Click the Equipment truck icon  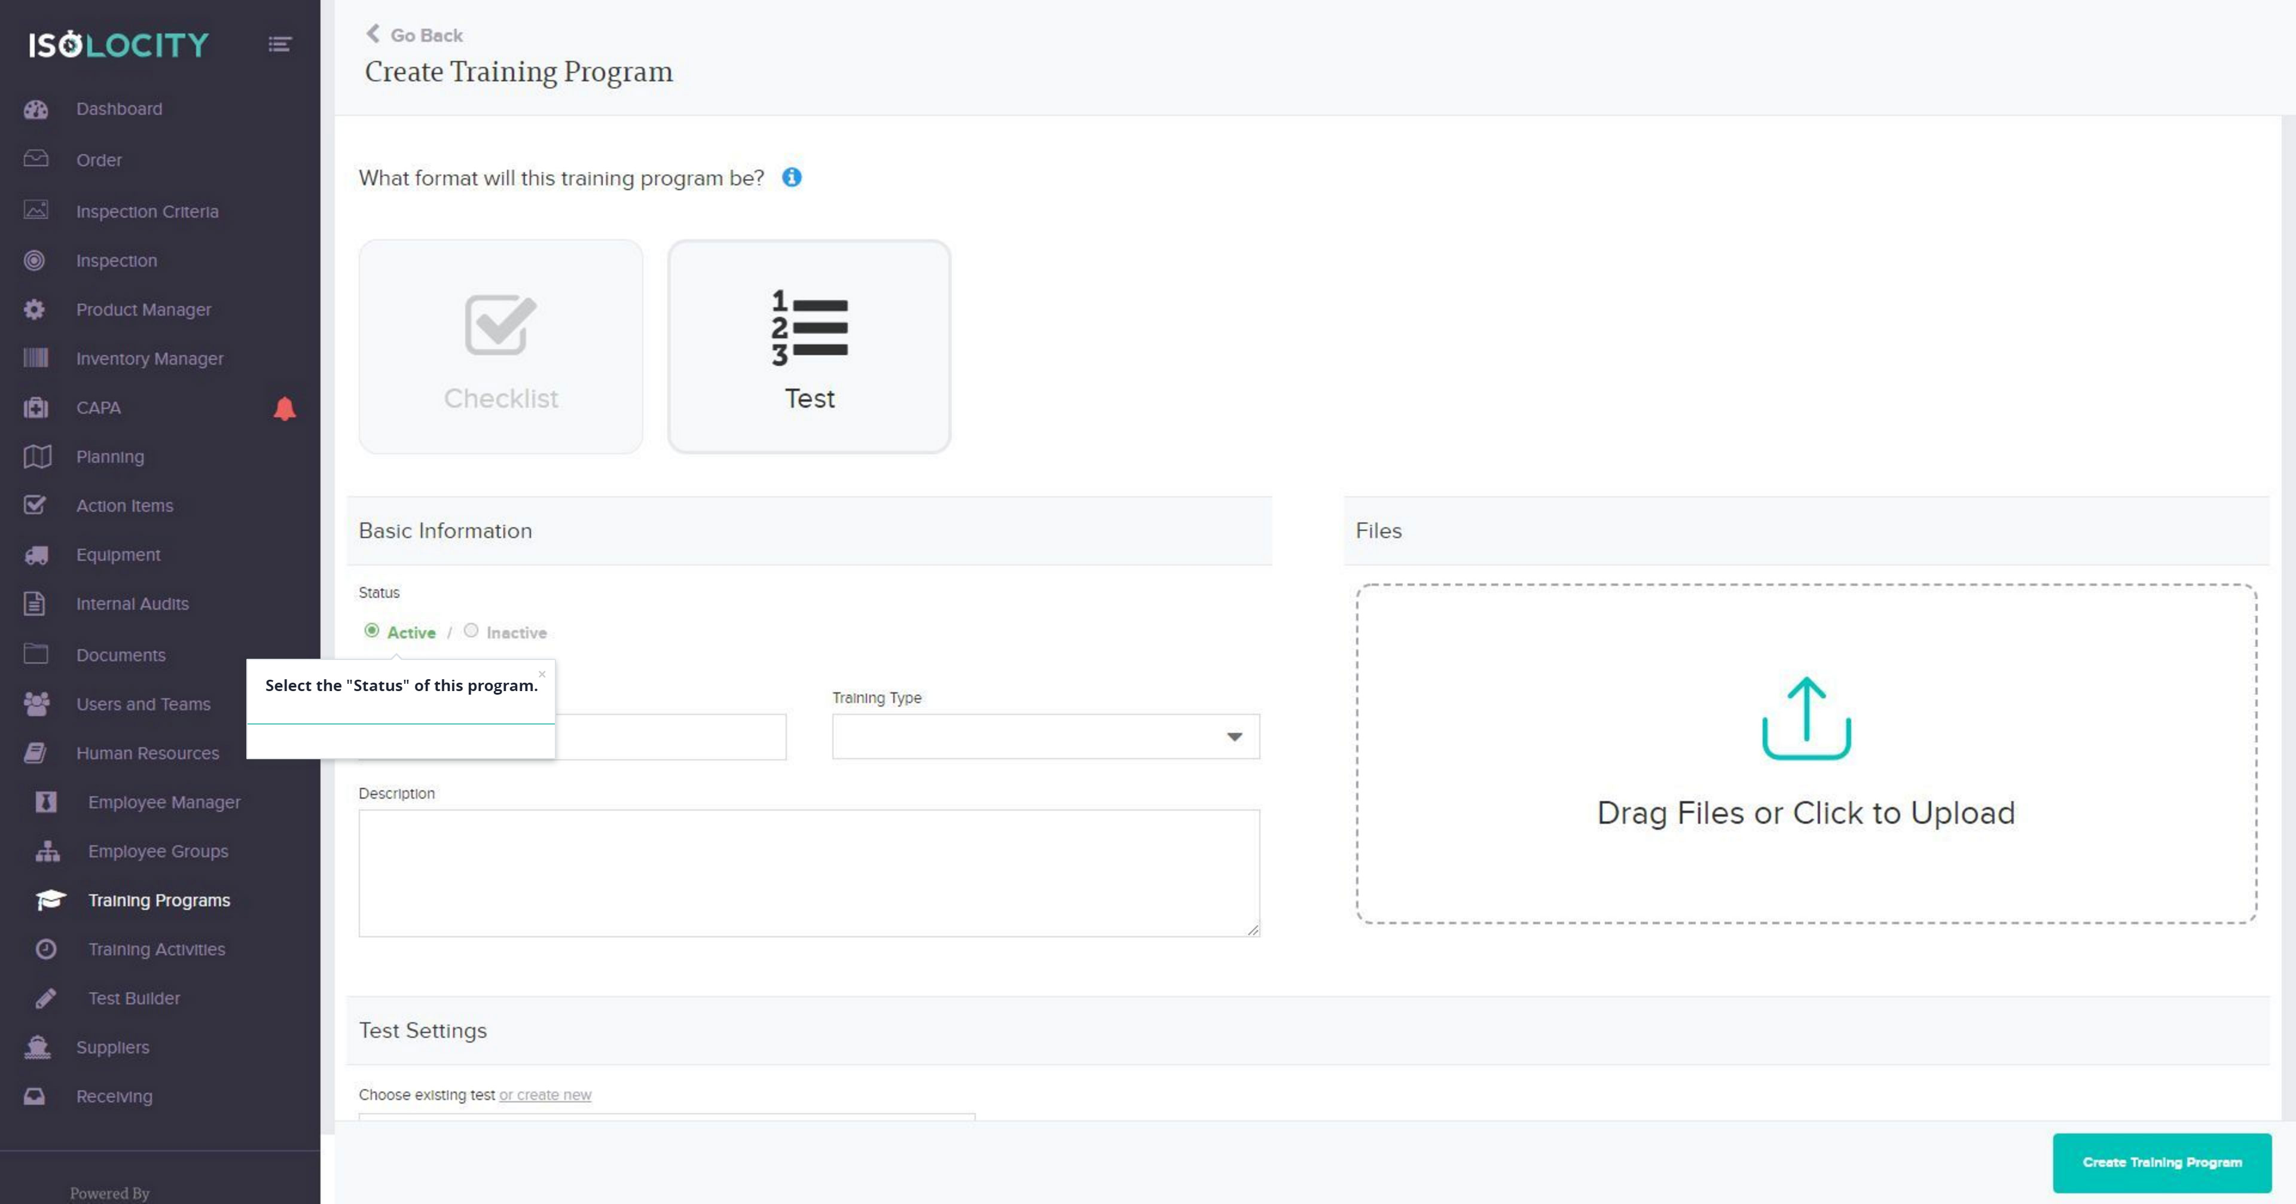(x=36, y=555)
